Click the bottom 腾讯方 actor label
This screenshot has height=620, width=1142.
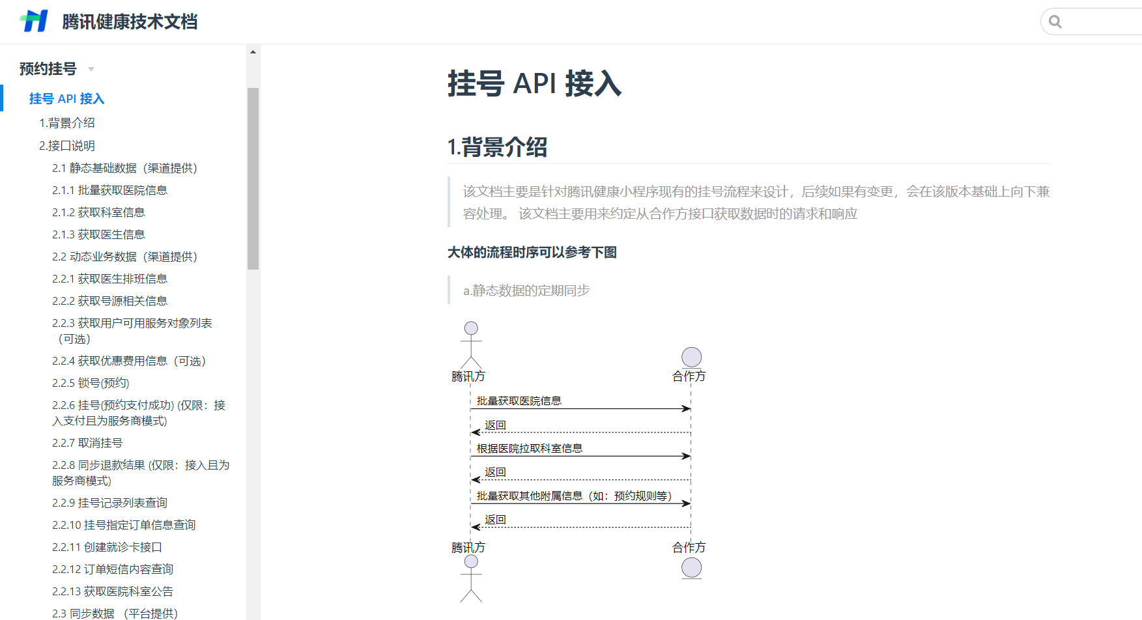tap(468, 548)
